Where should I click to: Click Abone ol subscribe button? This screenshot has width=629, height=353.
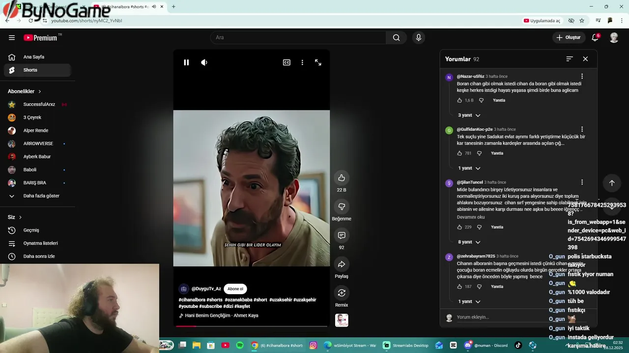235,289
